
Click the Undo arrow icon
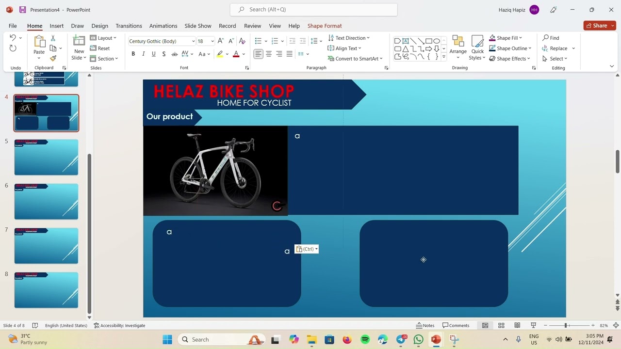13,38
